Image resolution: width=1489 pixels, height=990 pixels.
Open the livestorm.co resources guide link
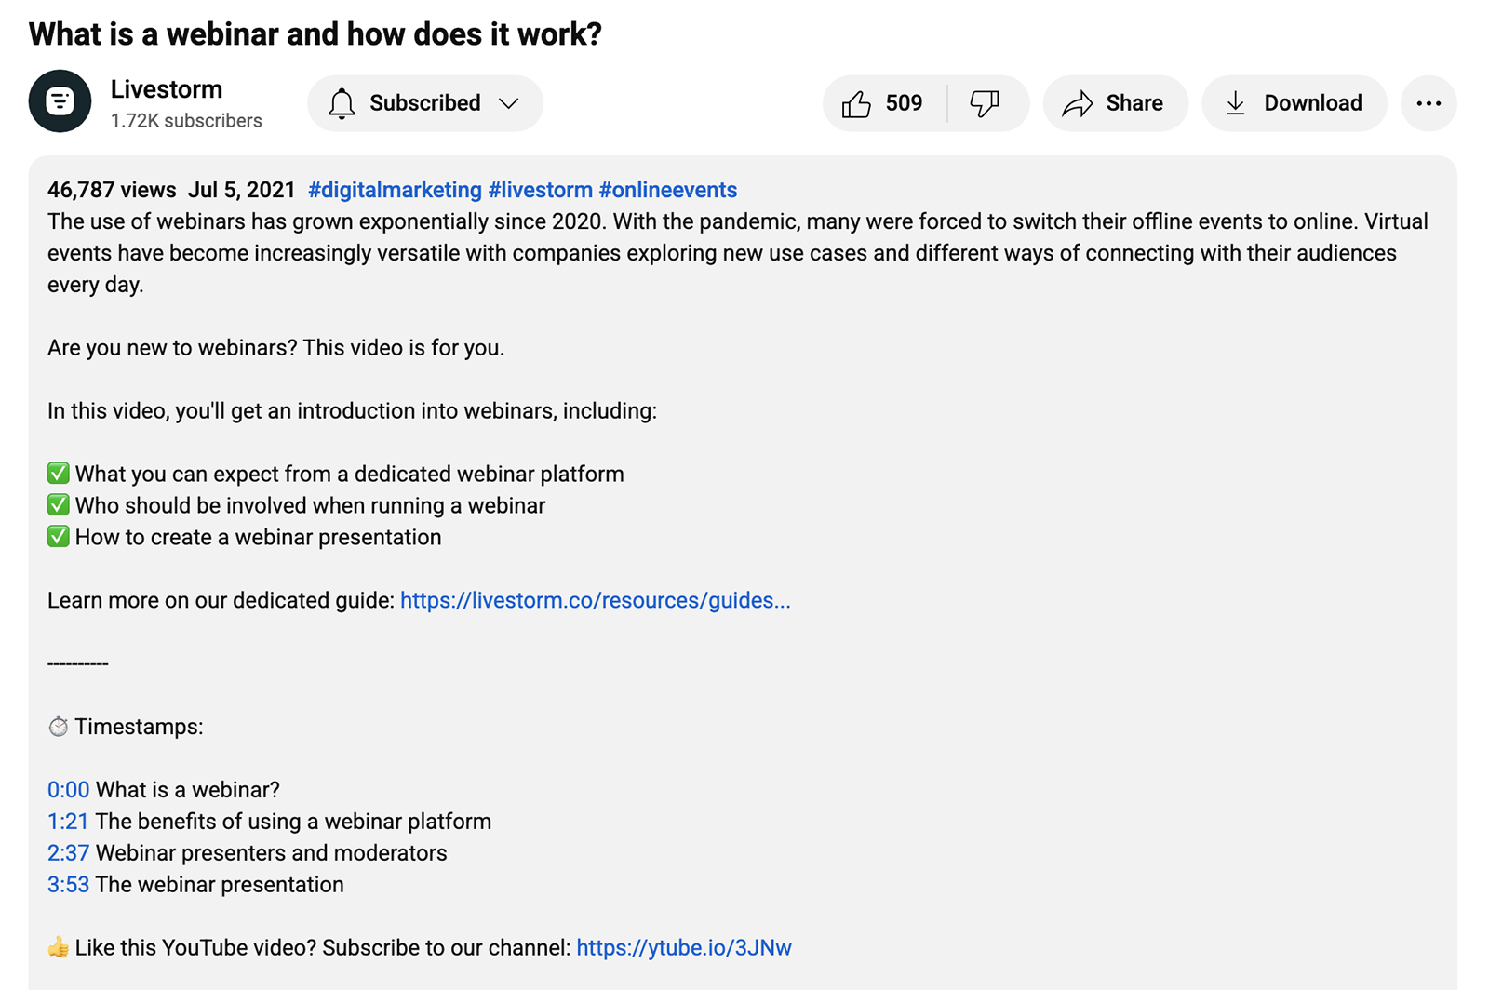click(596, 600)
